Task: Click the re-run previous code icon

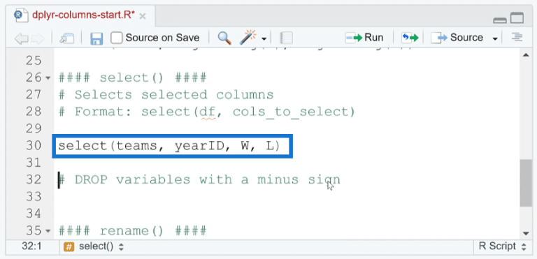Action: tap(410, 38)
